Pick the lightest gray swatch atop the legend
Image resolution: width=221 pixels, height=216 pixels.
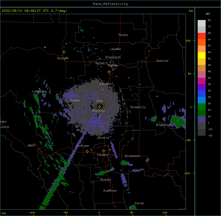pyautogui.click(x=202, y=23)
